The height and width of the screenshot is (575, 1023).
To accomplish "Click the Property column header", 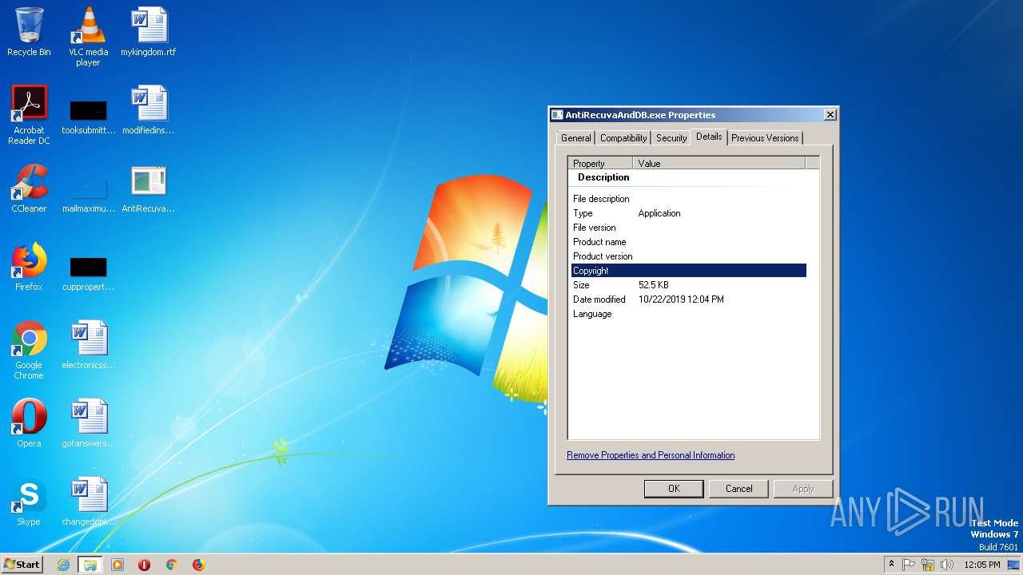I will tap(600, 163).
